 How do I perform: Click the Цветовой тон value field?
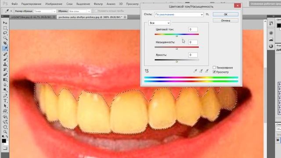(193, 29)
